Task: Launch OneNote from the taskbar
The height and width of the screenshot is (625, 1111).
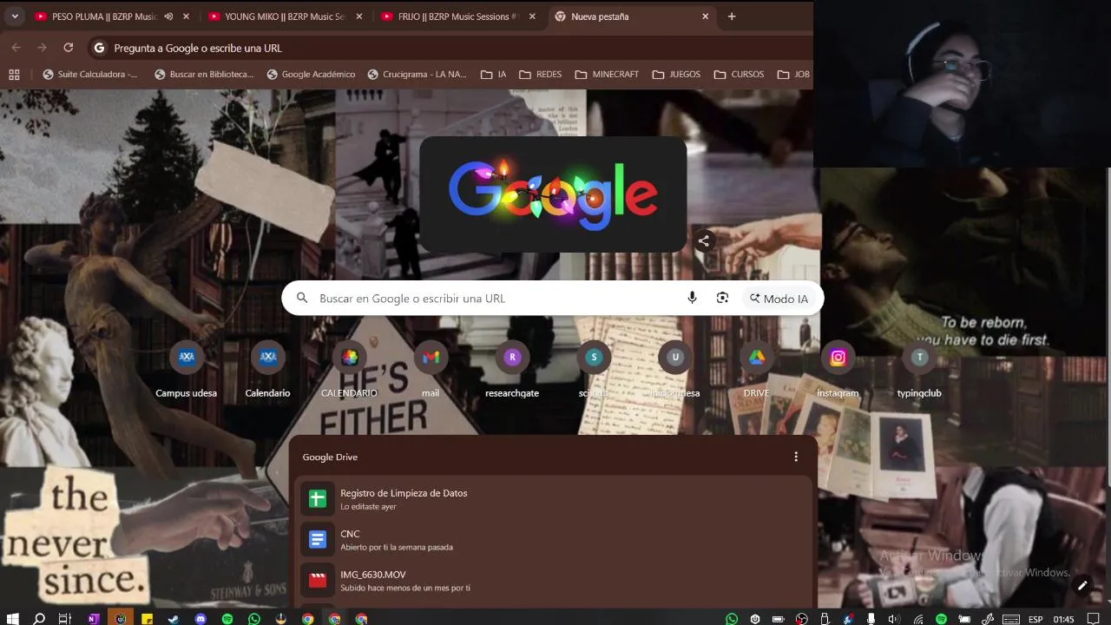Action: (x=93, y=619)
